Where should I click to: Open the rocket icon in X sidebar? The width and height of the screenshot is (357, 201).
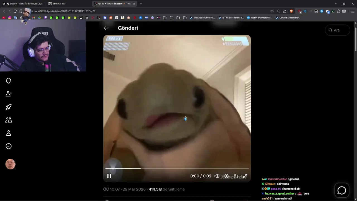coord(9,107)
